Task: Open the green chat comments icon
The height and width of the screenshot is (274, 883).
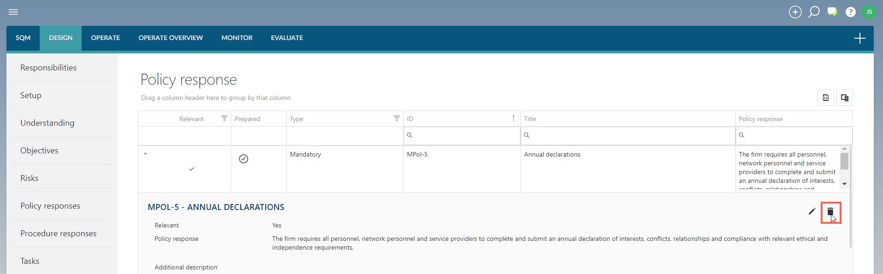Action: pyautogui.click(x=832, y=12)
